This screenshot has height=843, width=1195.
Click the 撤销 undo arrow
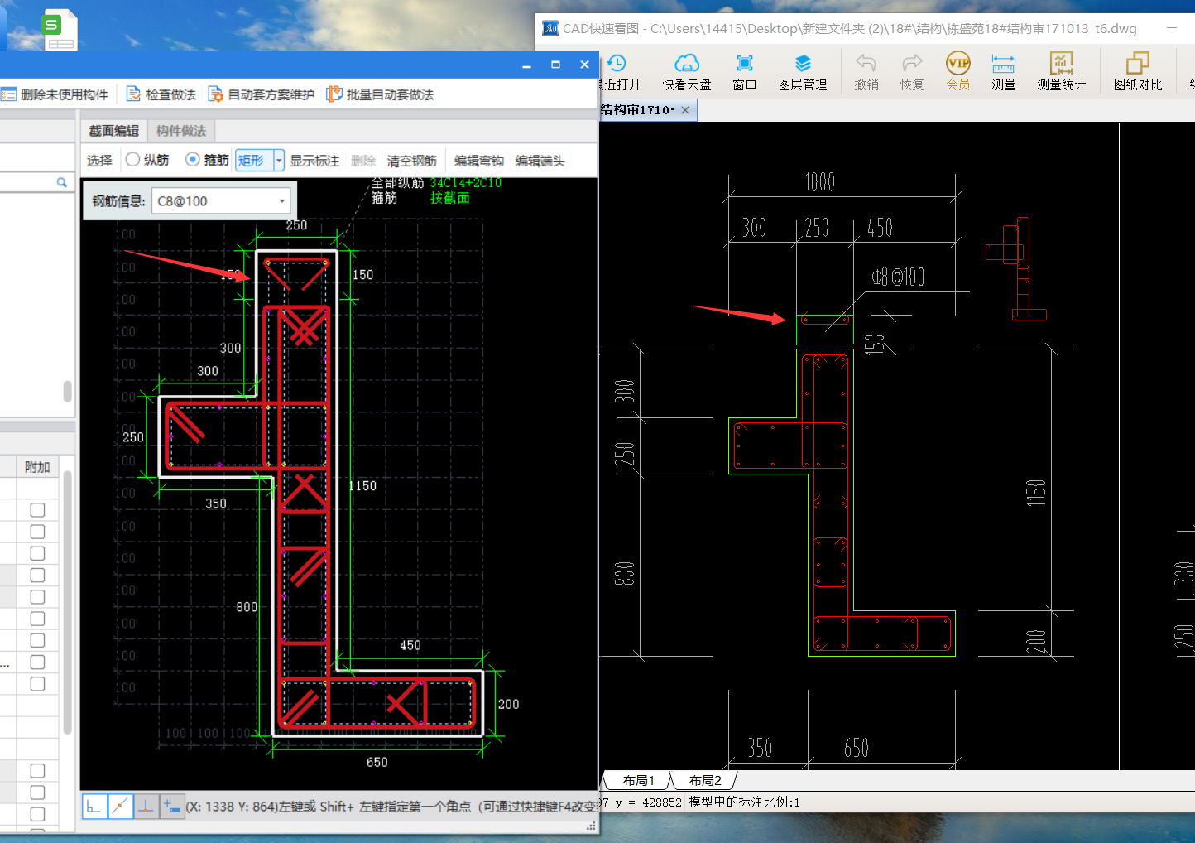tap(866, 73)
